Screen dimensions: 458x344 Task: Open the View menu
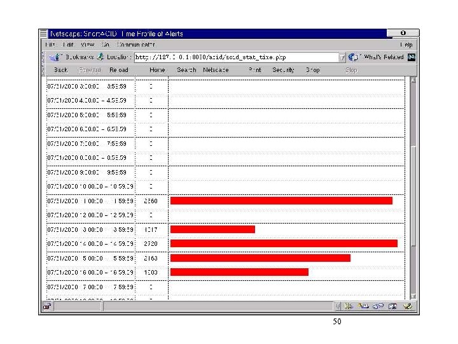pyautogui.click(x=87, y=45)
